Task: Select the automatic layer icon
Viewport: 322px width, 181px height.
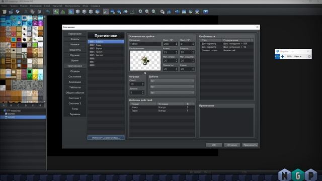Action: pos(71,12)
